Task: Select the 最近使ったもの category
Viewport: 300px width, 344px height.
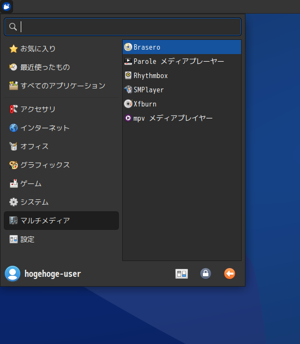Action: [61, 67]
